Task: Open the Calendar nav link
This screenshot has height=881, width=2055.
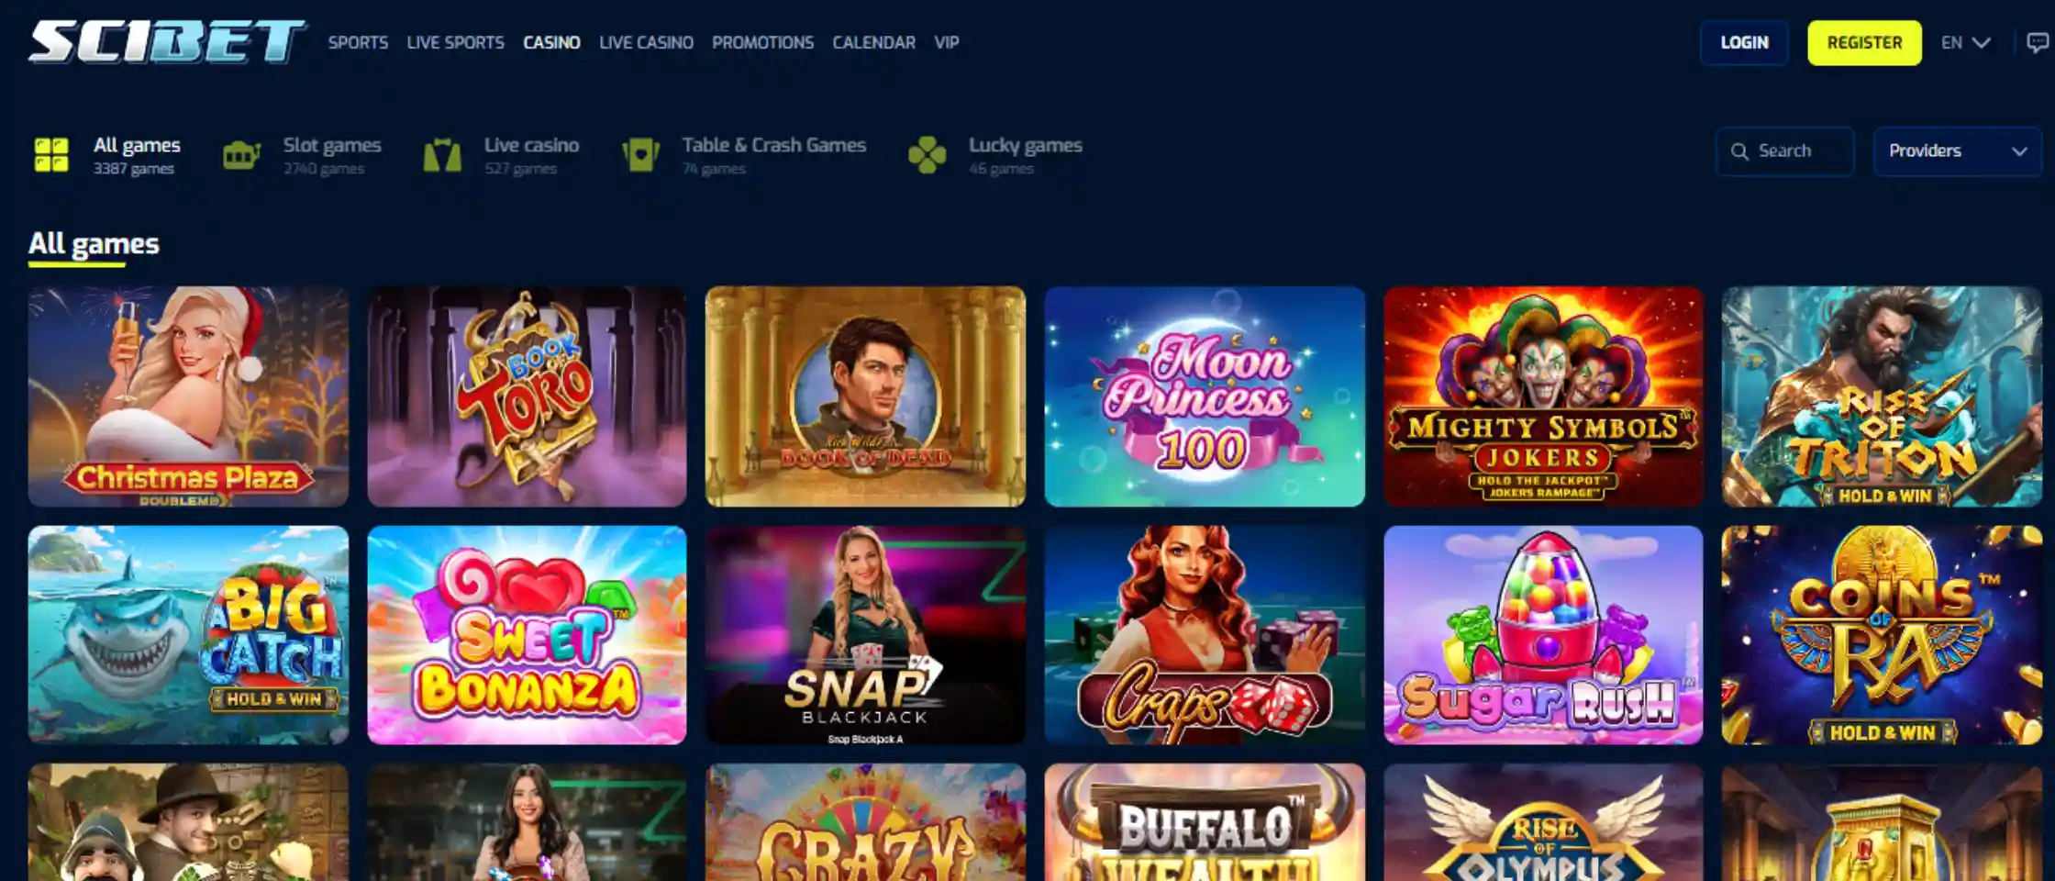Action: coord(873,42)
